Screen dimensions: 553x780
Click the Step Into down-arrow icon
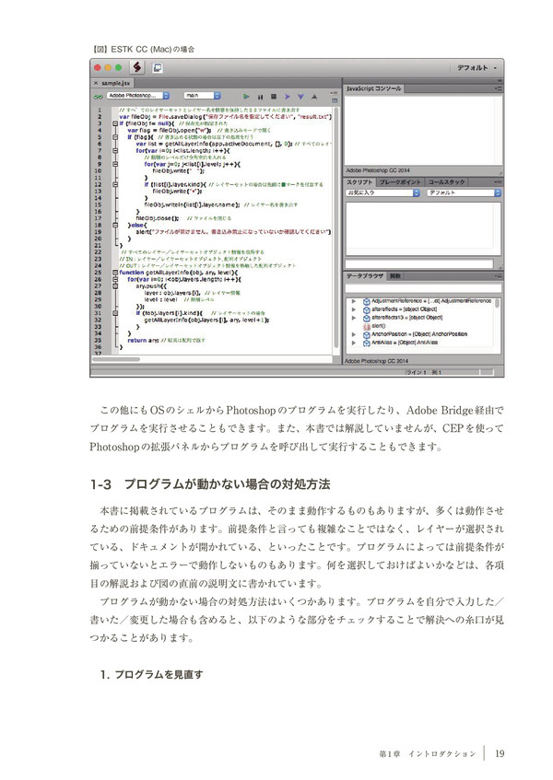coord(300,96)
